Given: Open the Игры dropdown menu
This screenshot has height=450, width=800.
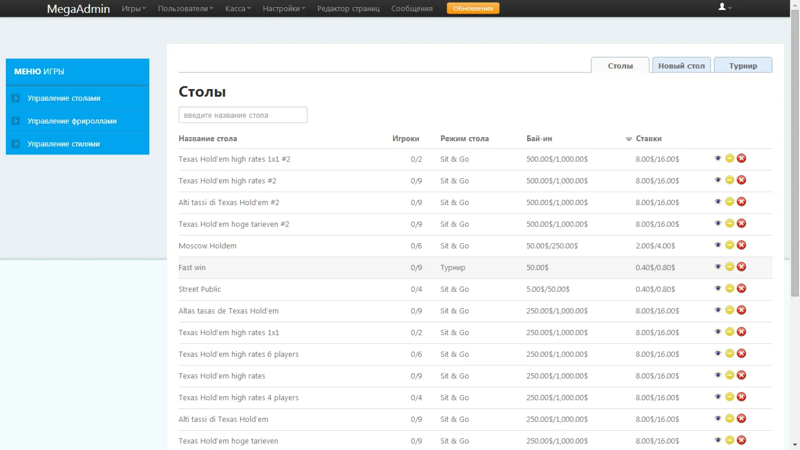Looking at the screenshot, I should point(134,9).
